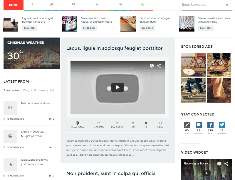The width and height of the screenshot is (235, 180).
Task: Click the wooden table thumbnail
Action: pyautogui.click(x=11, y=24)
